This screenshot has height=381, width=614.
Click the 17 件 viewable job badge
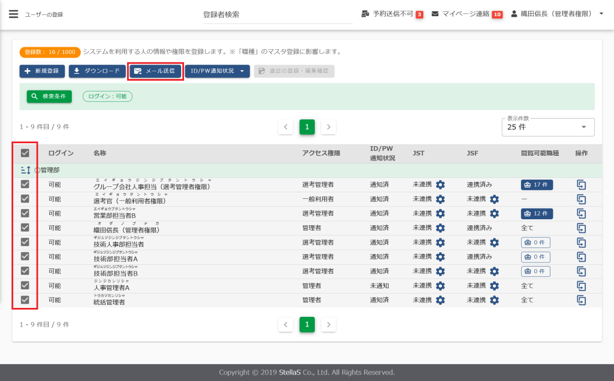[x=537, y=185]
